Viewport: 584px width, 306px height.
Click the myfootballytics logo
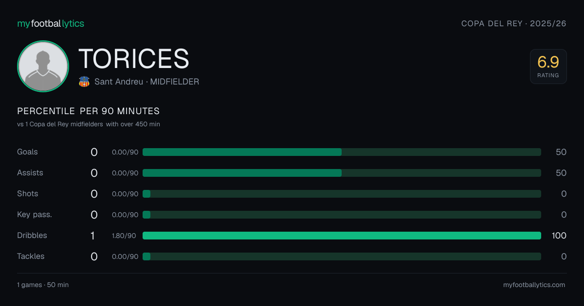click(51, 23)
